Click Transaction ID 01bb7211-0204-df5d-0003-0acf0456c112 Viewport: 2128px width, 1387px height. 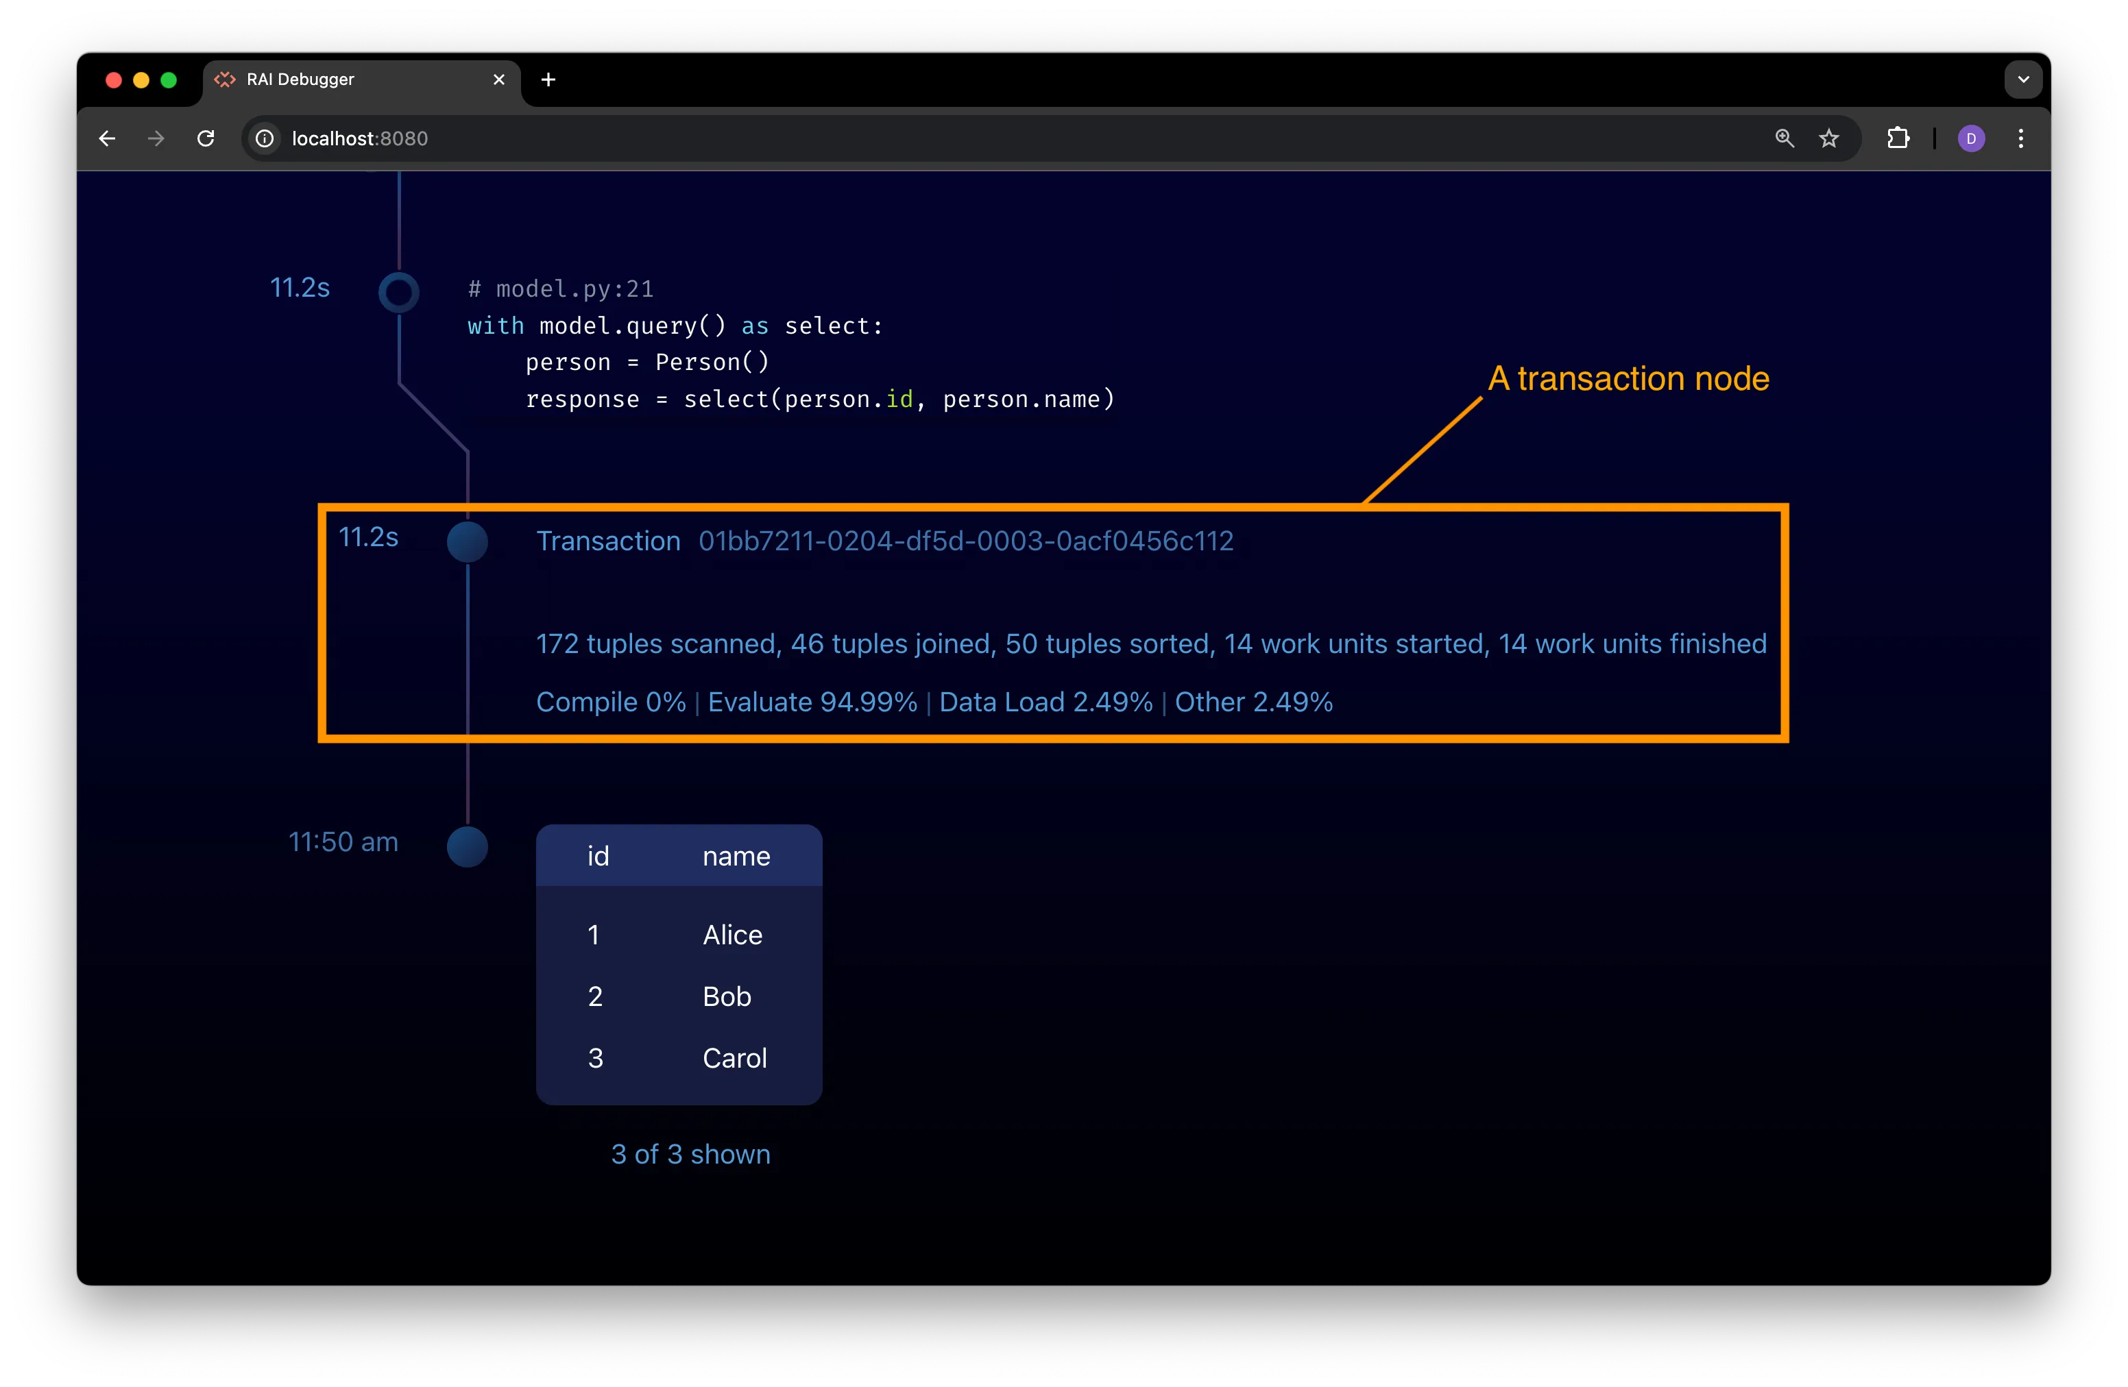pos(966,541)
